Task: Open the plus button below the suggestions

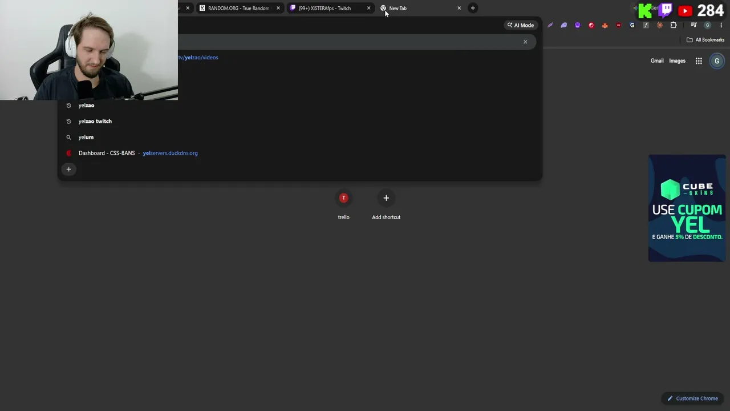Action: (x=68, y=169)
